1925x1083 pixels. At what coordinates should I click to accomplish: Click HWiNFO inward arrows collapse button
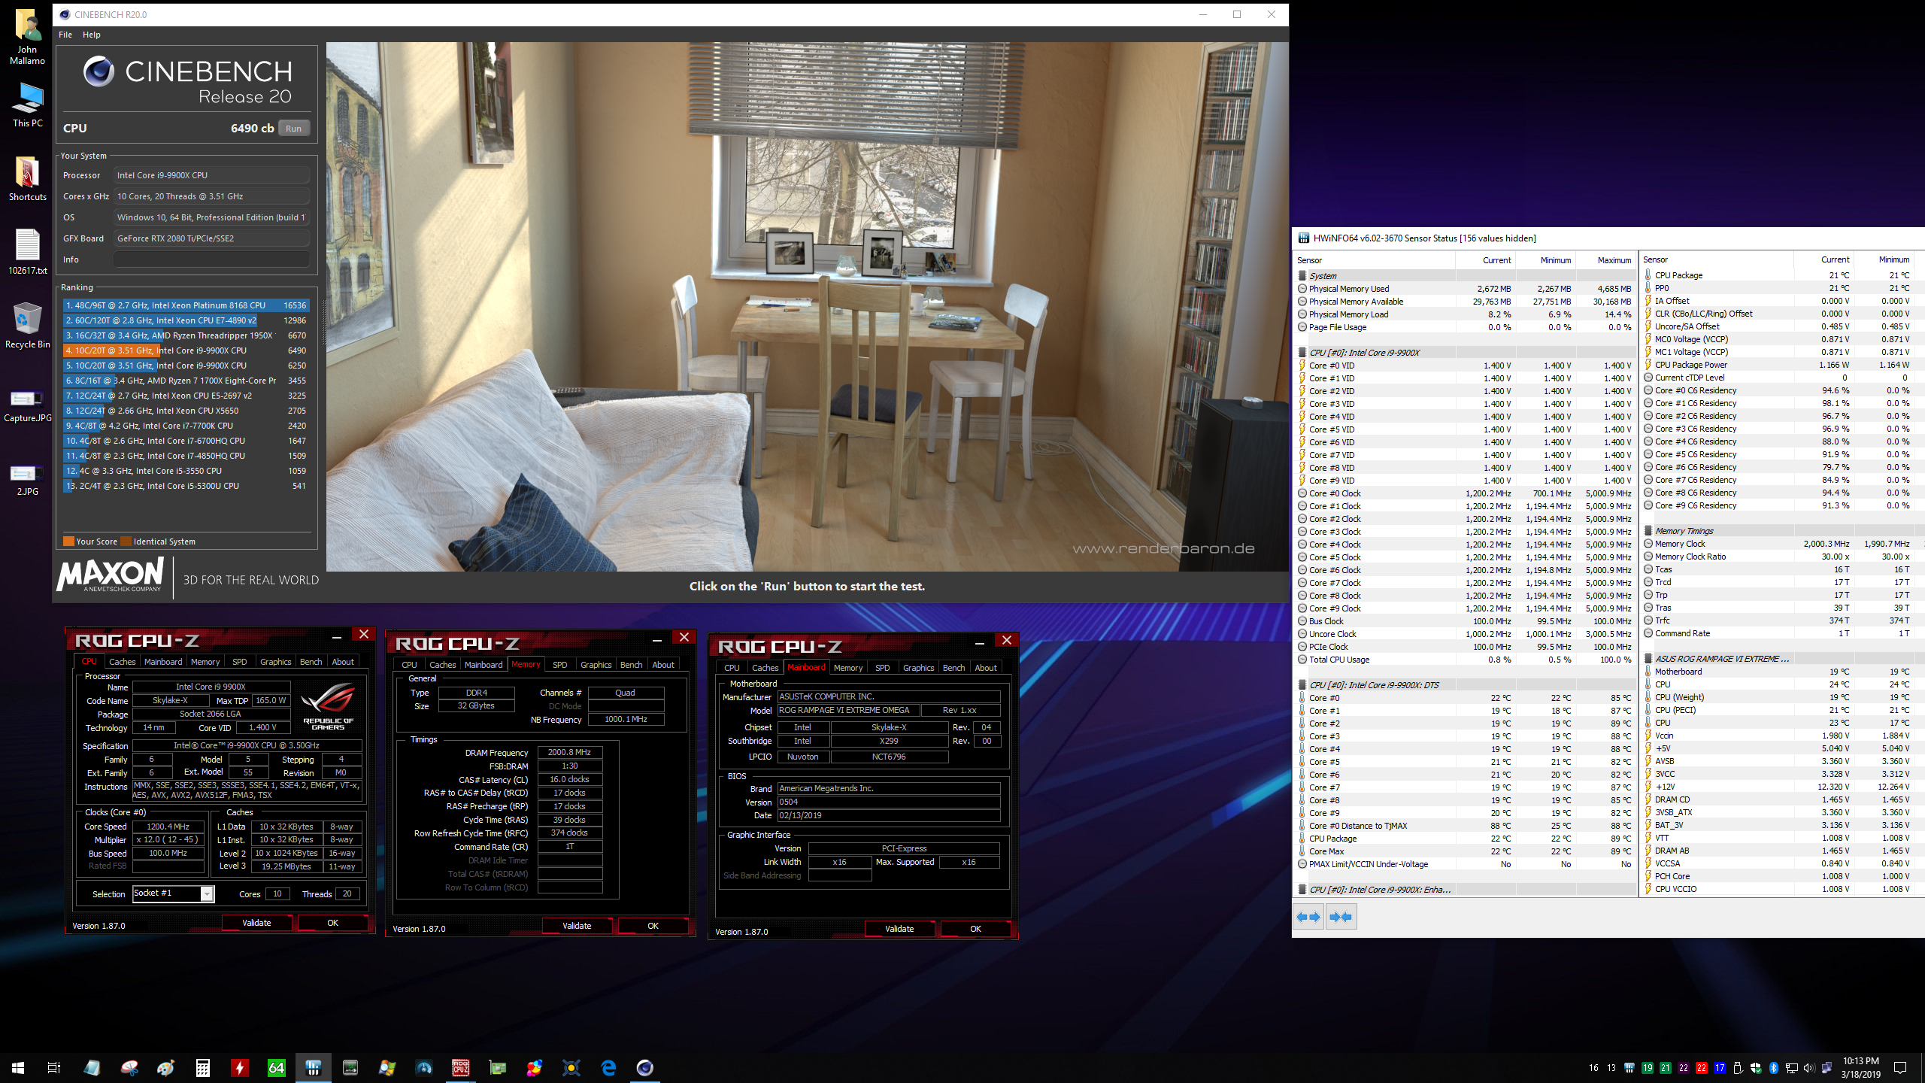(1341, 917)
